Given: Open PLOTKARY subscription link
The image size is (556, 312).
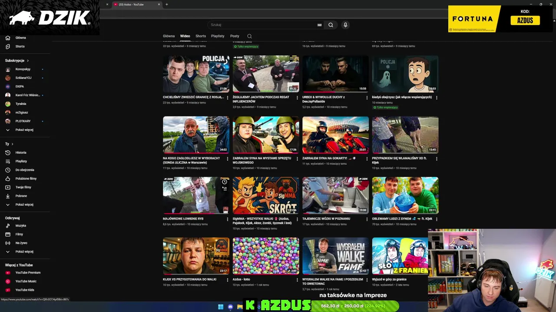Looking at the screenshot, I should coord(23,121).
